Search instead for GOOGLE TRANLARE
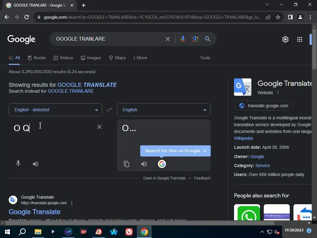317x238 pixels. coord(71,91)
